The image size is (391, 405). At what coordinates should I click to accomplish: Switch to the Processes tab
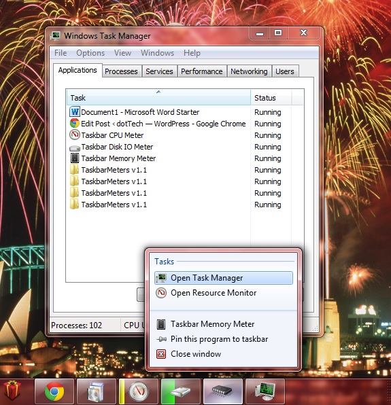coord(121,71)
